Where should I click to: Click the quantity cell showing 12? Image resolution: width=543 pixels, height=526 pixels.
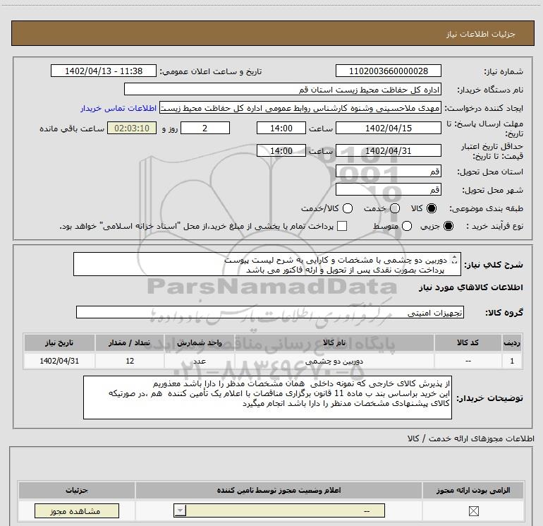click(130, 361)
